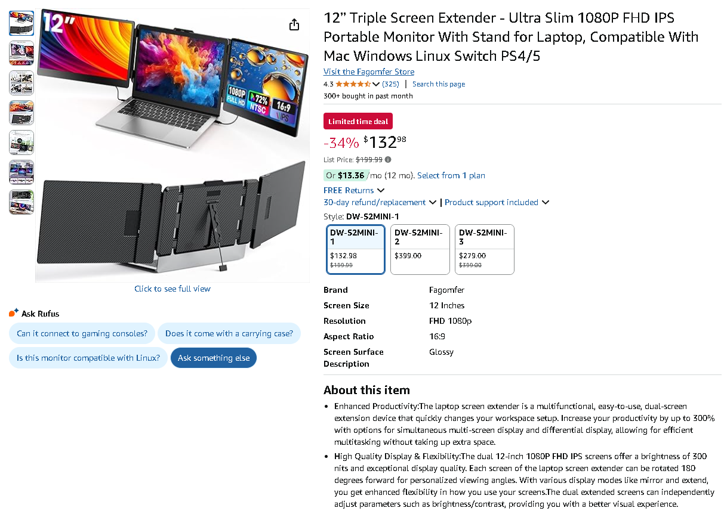Select style DW-S2MINI-2 option
Image resolution: width=724 pixels, height=511 pixels.
(420, 249)
